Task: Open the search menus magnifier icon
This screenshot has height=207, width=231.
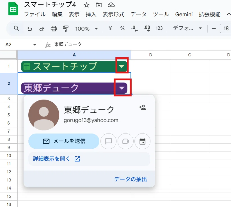Action: tap(17, 28)
